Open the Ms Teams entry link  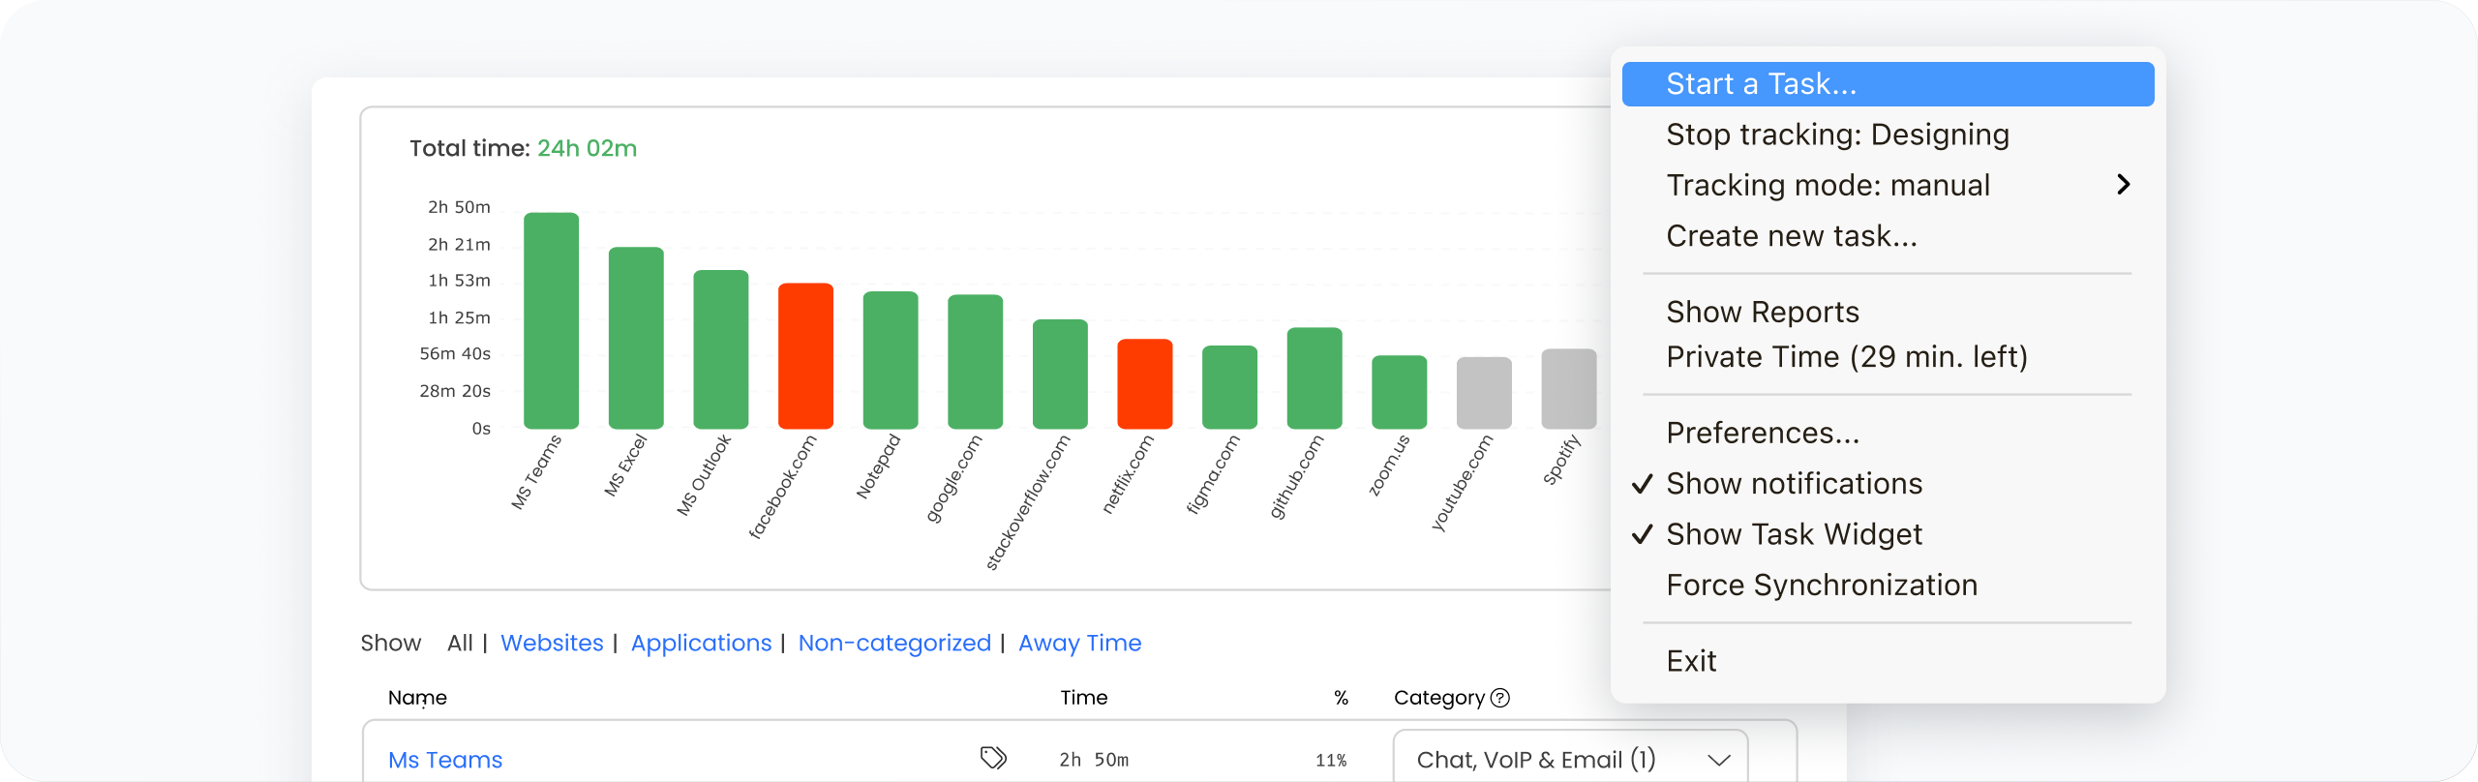(x=445, y=760)
